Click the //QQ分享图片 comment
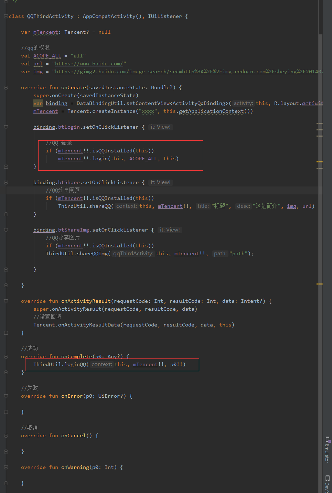332x493 pixels. [63, 238]
